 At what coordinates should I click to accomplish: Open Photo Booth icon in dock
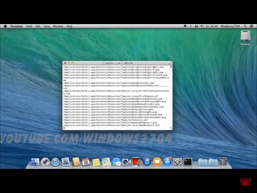[x=137, y=162]
